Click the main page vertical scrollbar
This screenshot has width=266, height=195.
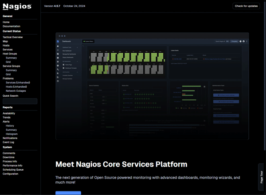[265, 77]
